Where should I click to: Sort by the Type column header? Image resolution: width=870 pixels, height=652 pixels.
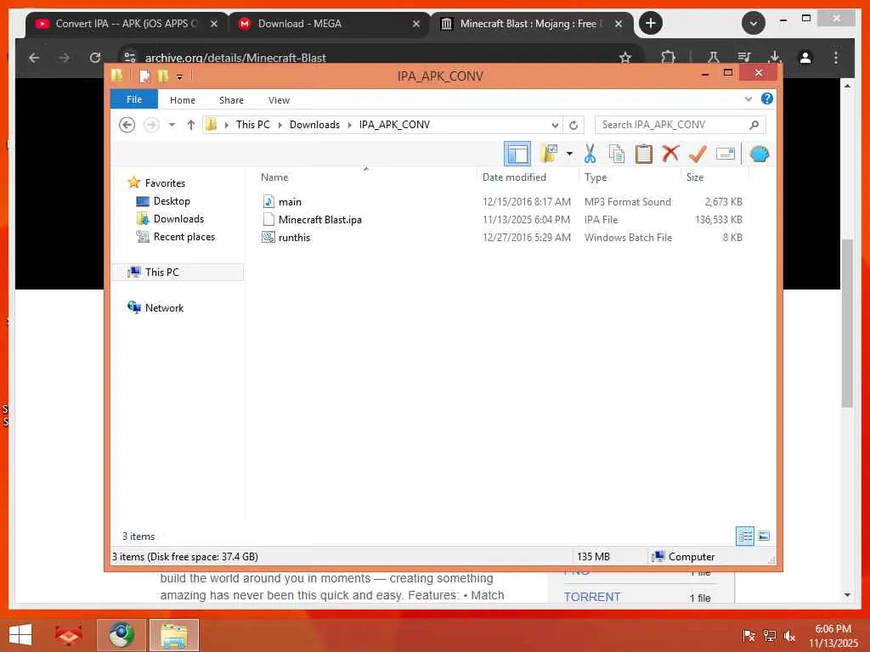coord(596,177)
